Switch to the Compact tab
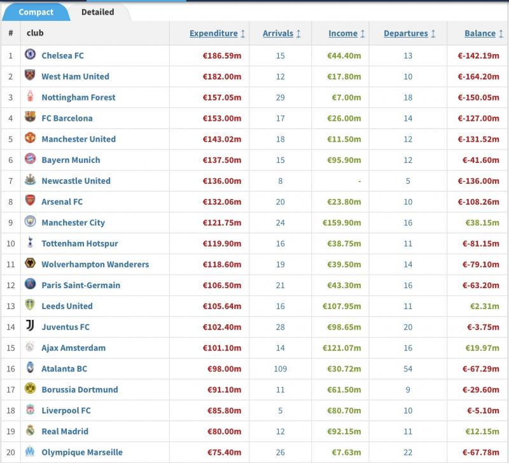 click(36, 12)
